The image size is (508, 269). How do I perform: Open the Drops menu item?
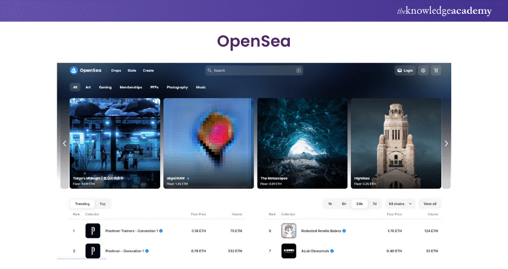click(116, 71)
